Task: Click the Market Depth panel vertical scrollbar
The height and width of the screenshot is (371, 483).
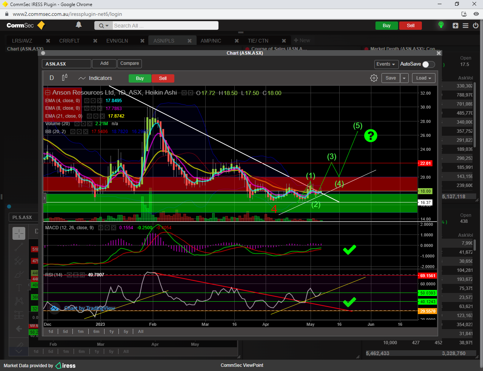Action: tap(475, 115)
